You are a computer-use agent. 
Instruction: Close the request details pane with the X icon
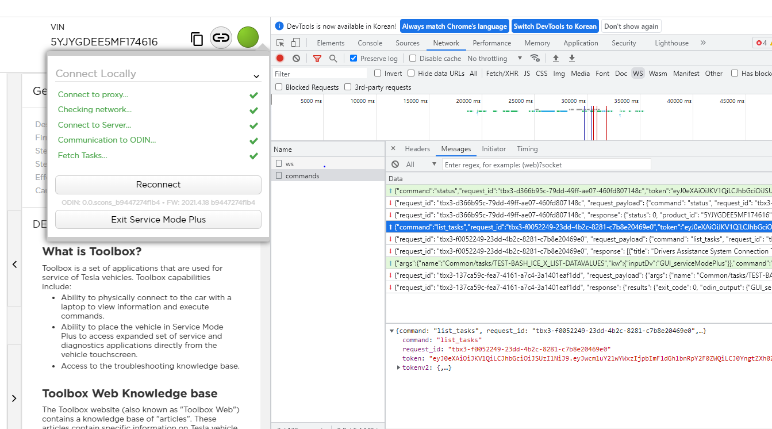click(x=393, y=148)
